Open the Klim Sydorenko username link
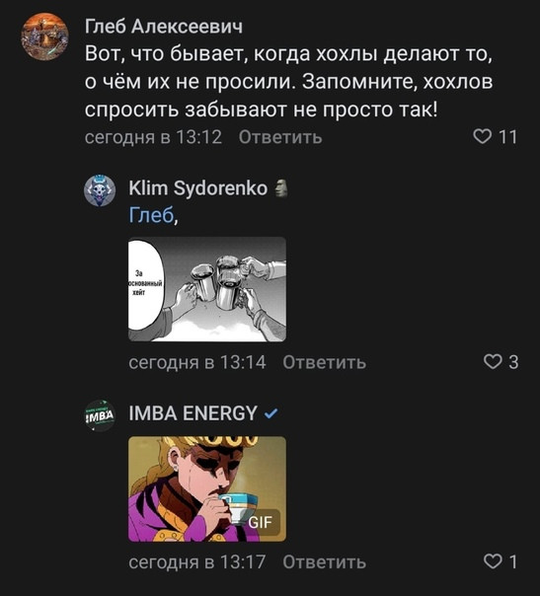The height and width of the screenshot is (596, 540). coord(198,188)
